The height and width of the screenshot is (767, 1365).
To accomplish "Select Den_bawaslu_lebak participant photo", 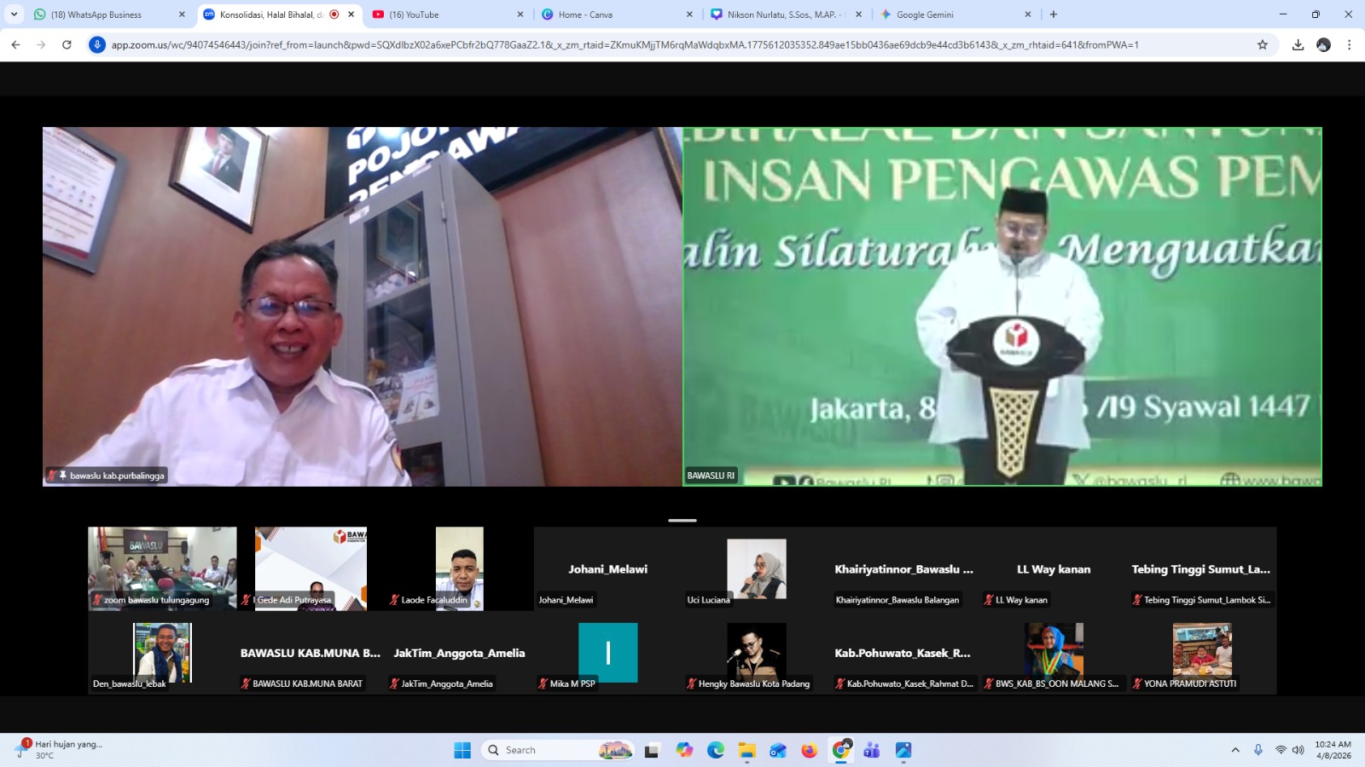I will pos(162,652).
